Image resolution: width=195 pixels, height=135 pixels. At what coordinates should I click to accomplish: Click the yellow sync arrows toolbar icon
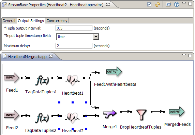pyautogui.click(x=157, y=4)
